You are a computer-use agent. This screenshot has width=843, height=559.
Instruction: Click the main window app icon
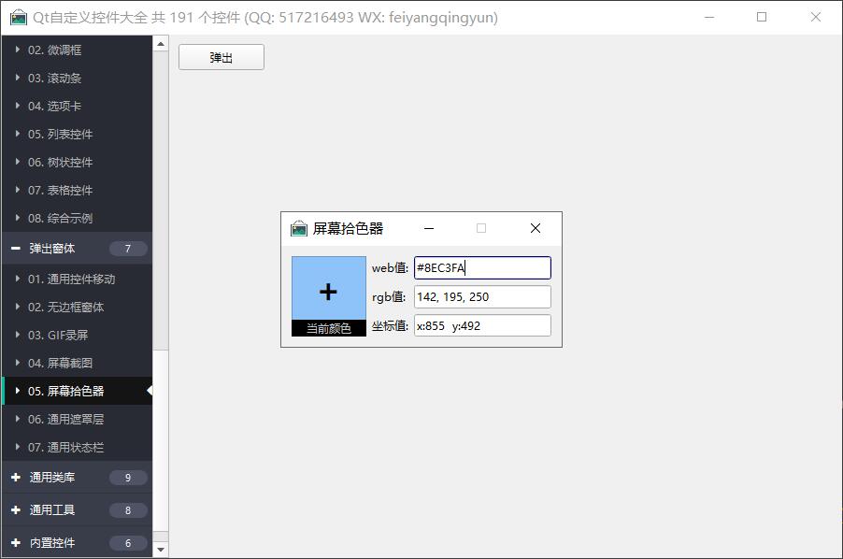[x=18, y=17]
